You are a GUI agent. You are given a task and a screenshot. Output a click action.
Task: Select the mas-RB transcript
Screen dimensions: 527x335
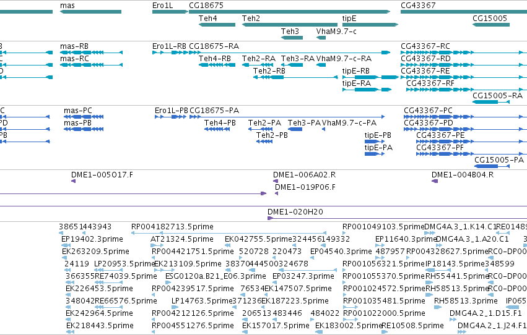[x=91, y=53]
